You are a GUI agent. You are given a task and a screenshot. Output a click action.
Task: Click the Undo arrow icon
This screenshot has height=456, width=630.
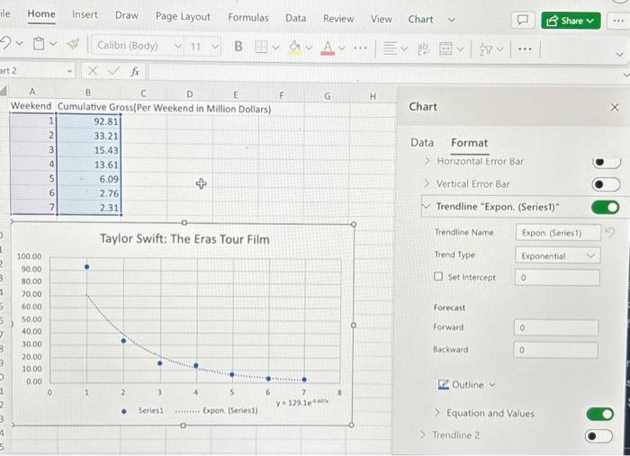pos(4,42)
